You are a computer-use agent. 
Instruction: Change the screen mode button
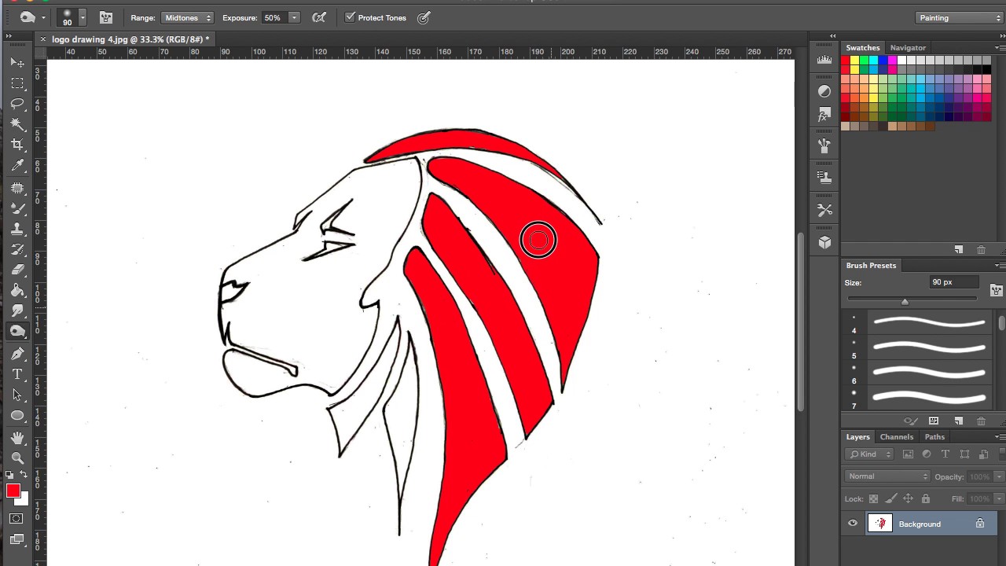pyautogui.click(x=17, y=539)
